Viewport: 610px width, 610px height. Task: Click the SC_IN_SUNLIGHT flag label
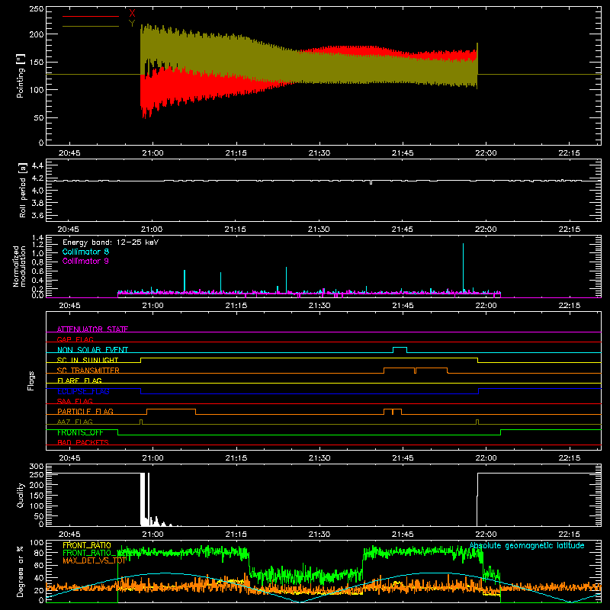point(88,360)
